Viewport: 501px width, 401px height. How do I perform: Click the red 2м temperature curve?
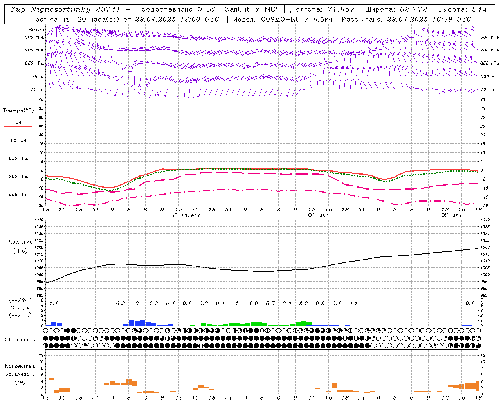pyautogui.click(x=262, y=169)
